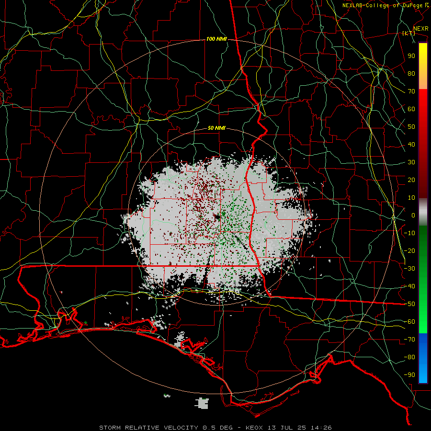Select the 90 value on velocity scale
The image size is (431, 431).
point(411,56)
